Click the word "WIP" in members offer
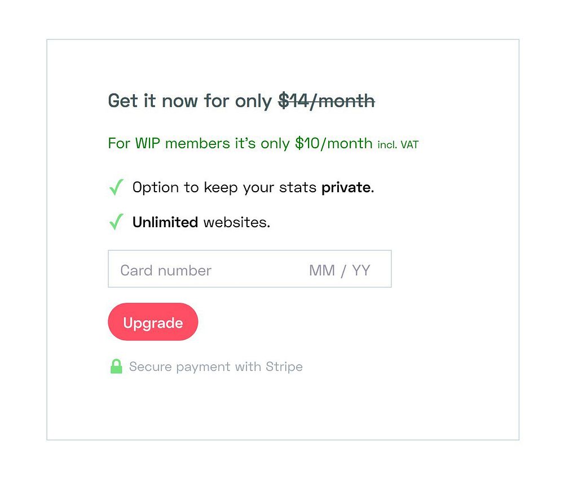 click(148, 143)
